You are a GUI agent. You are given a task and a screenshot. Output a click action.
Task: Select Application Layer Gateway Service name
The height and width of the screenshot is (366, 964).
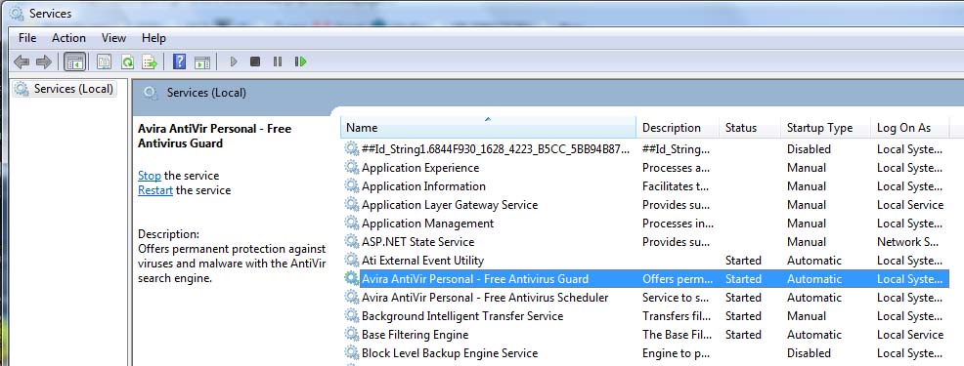tap(450, 205)
